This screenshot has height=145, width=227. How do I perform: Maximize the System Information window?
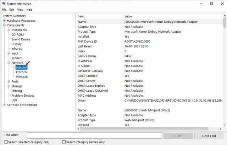click(212, 4)
